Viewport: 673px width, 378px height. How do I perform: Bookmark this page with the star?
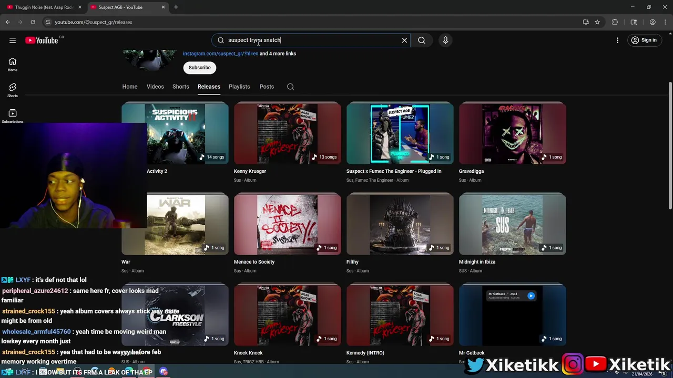click(597, 22)
